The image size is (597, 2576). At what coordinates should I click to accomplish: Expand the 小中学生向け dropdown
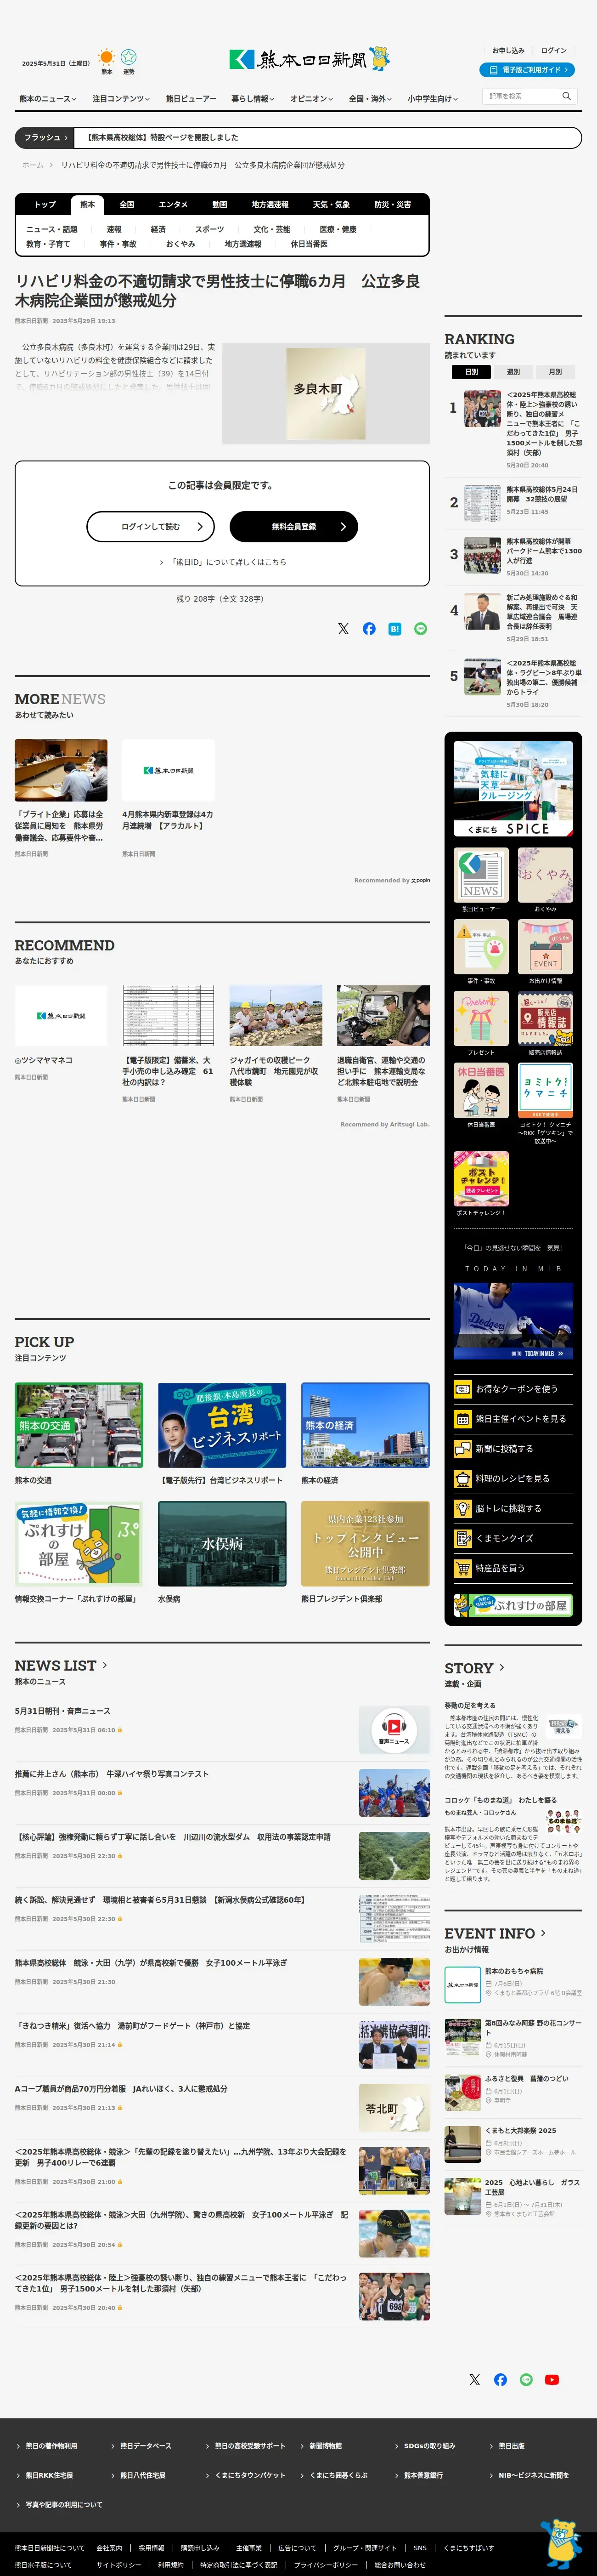(434, 99)
